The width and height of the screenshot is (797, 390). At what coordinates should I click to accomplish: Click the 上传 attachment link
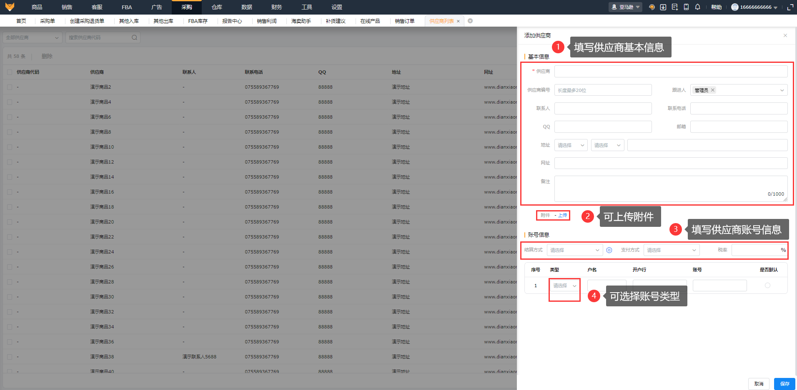[x=563, y=215]
